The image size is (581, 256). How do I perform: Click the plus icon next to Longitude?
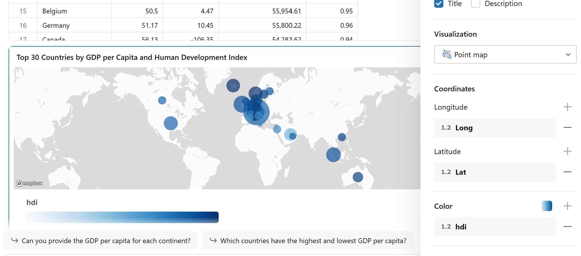coord(567,107)
